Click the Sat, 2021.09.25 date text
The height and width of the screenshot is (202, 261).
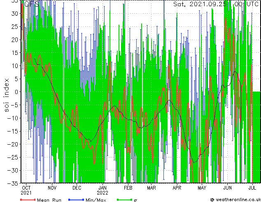point(200,4)
